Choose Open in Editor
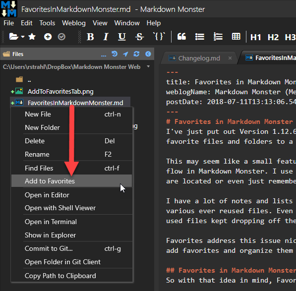This screenshot has height=291, width=296. pos(72,195)
